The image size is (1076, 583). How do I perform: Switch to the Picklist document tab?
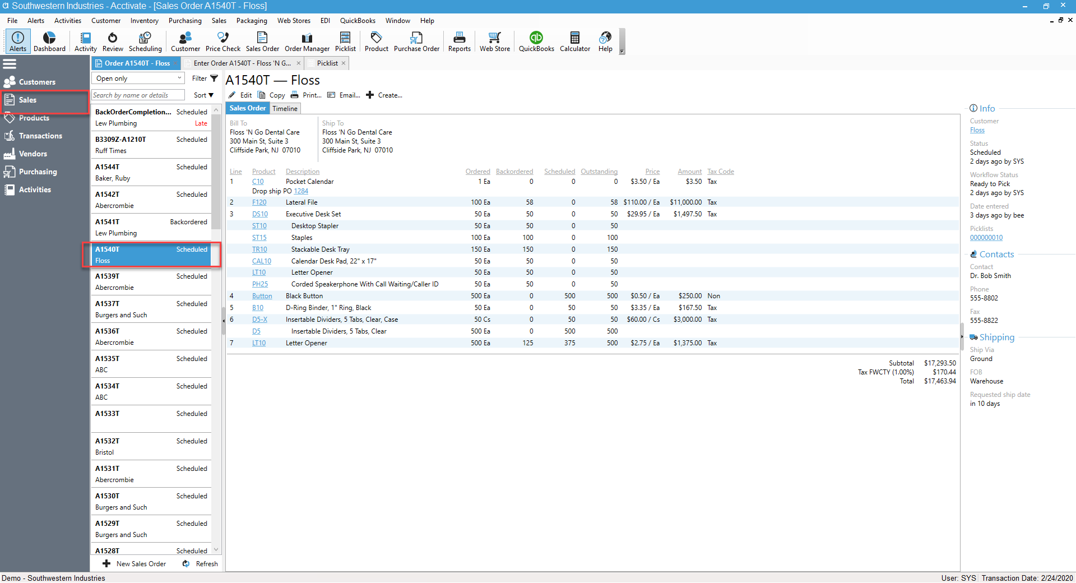[x=327, y=63]
